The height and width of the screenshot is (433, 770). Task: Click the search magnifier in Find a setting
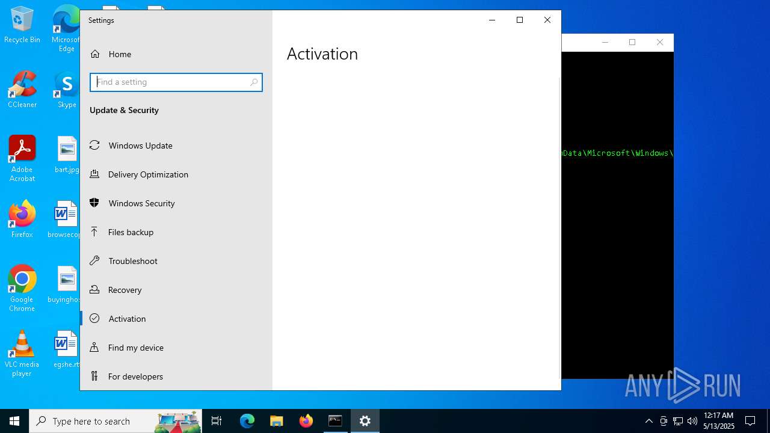pyautogui.click(x=254, y=82)
